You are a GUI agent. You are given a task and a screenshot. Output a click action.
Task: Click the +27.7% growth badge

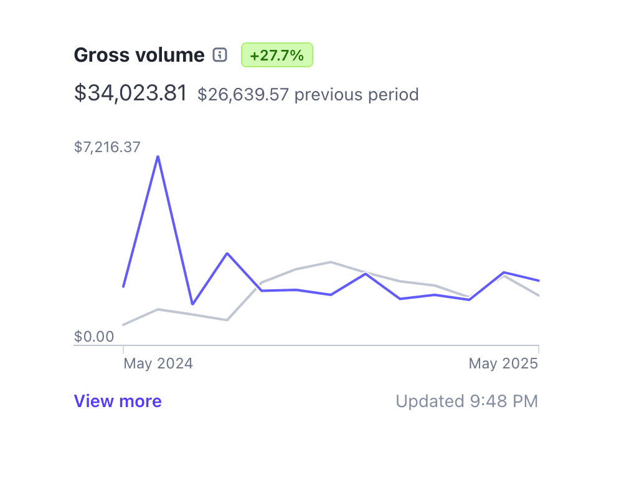277,55
